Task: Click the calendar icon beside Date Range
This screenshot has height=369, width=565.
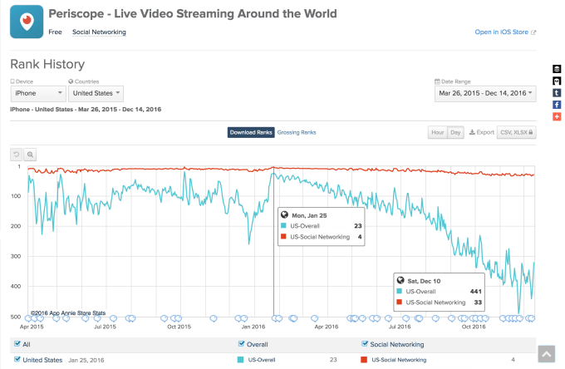Action: [x=437, y=81]
